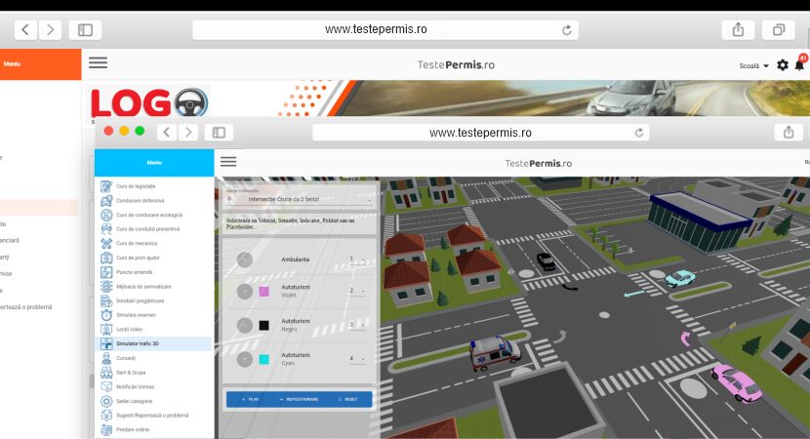This screenshot has width=810, height=439.
Task: Open Autoturism Violet order dropdown showing 2
Action: [x=357, y=292]
